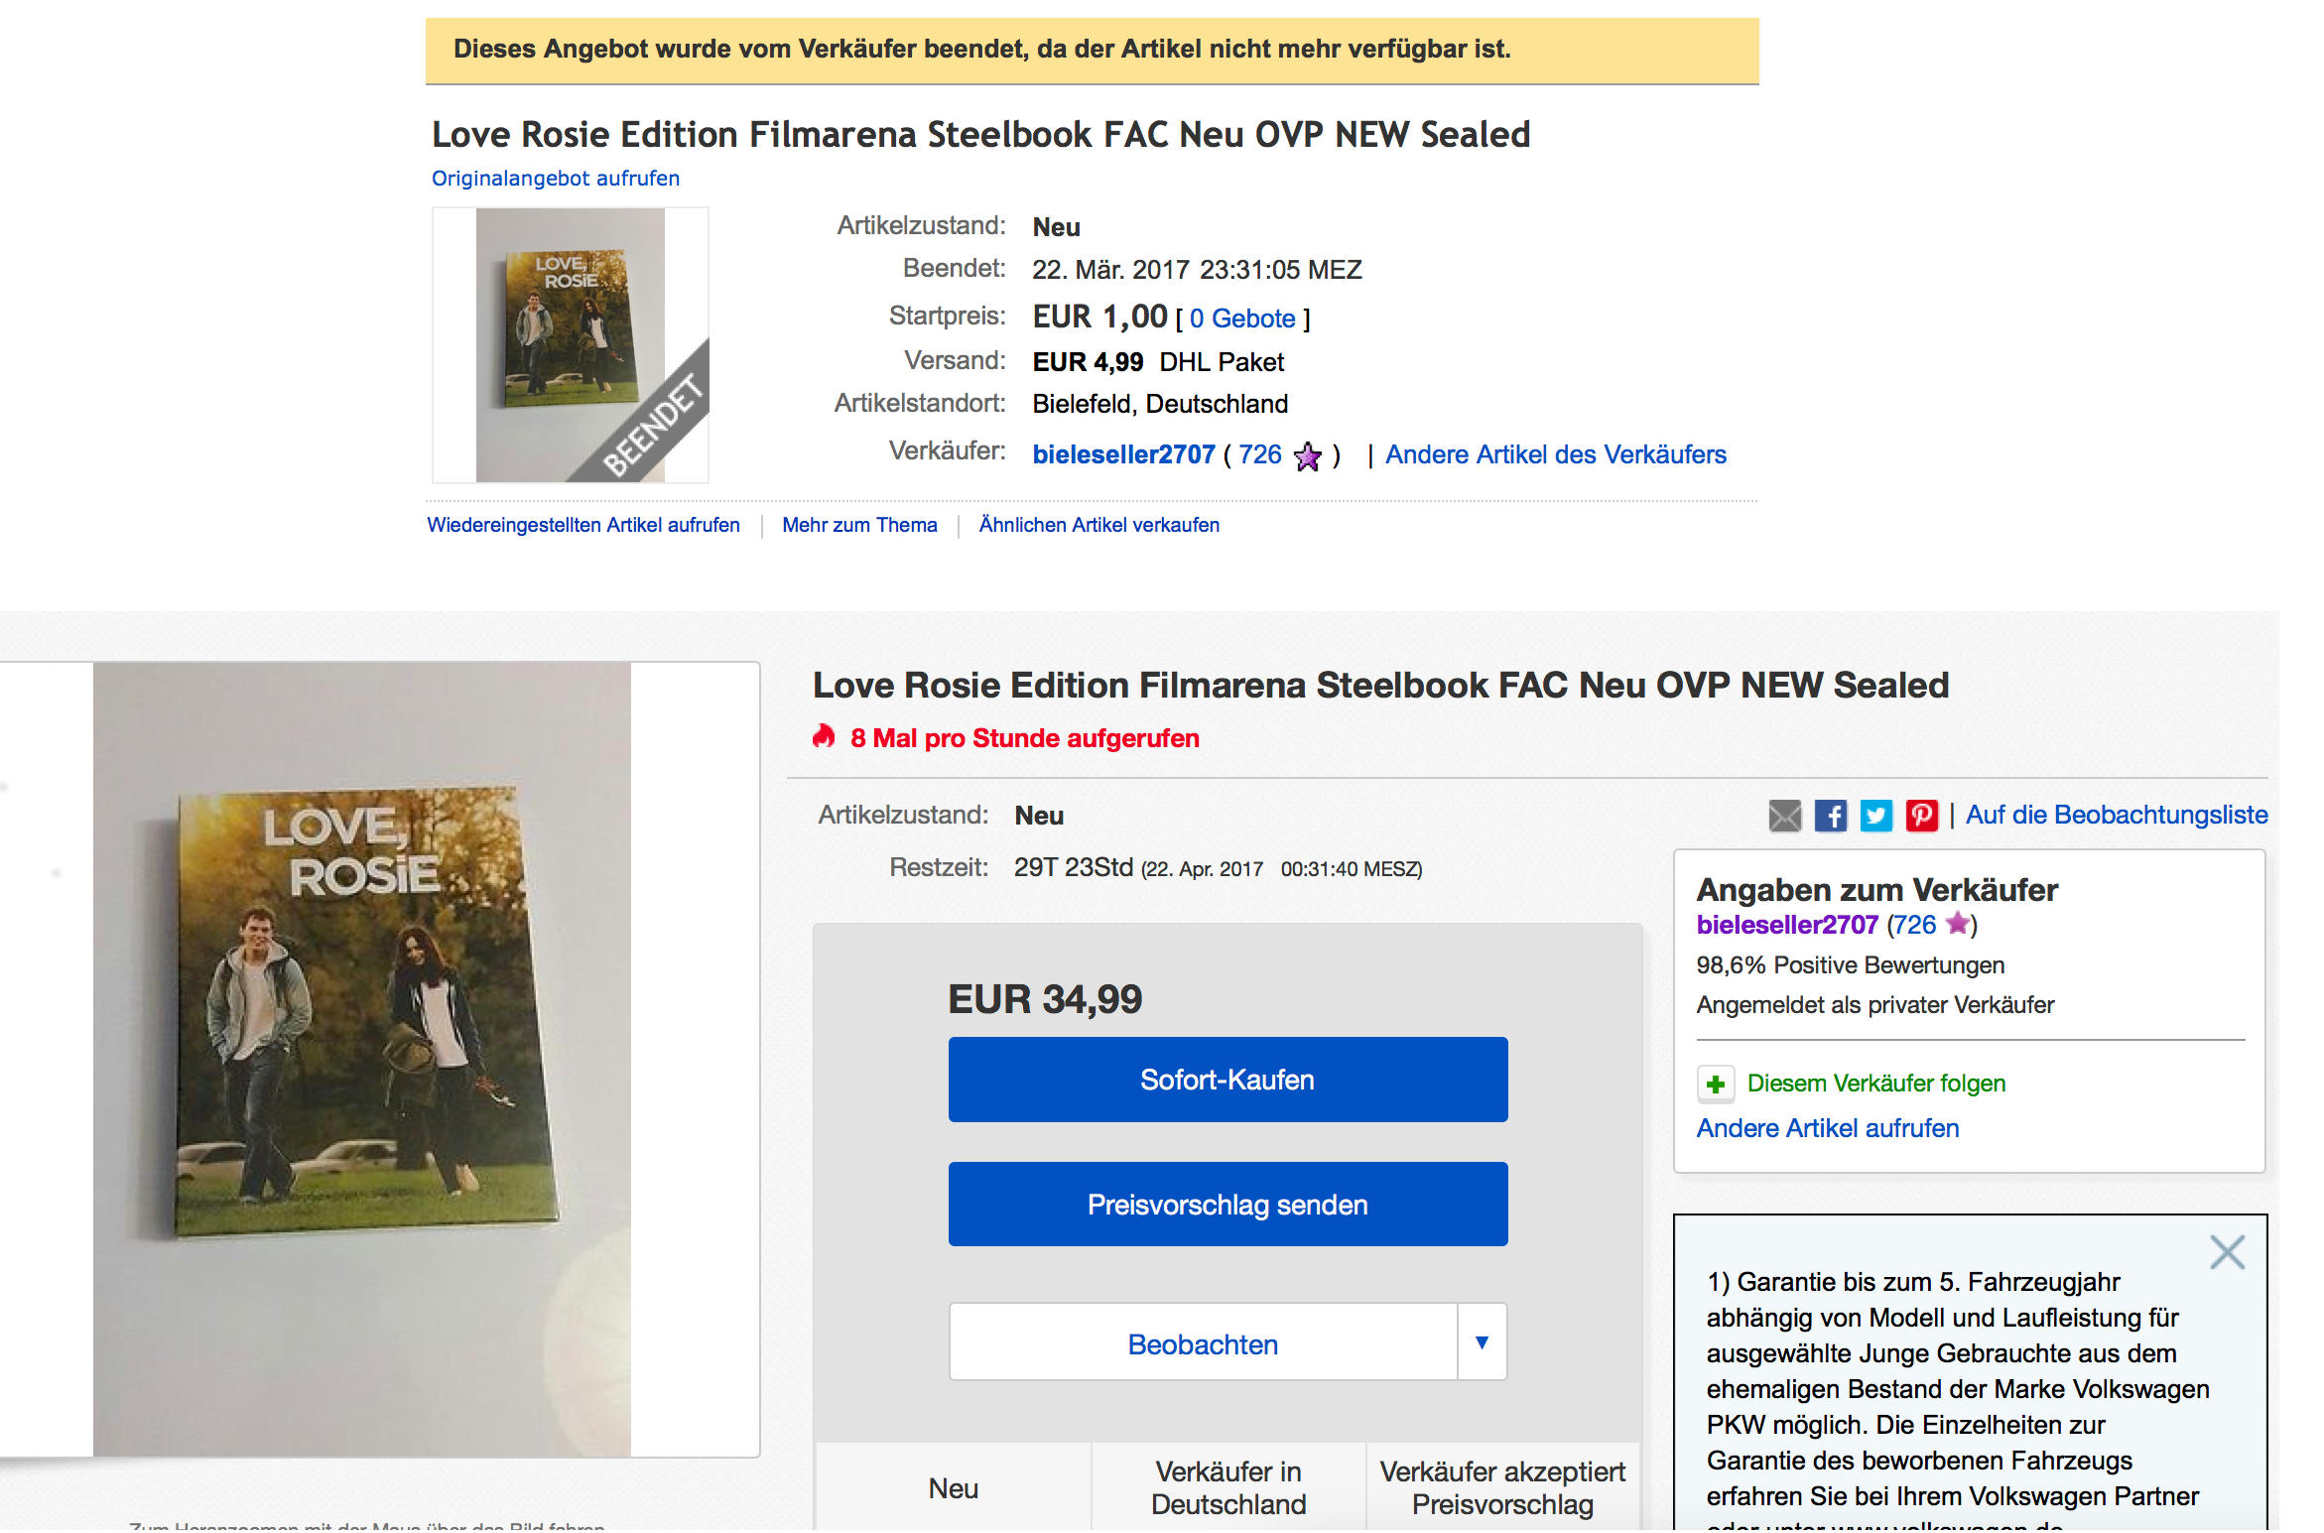Click the green plus follow-seller icon

[1716, 1084]
